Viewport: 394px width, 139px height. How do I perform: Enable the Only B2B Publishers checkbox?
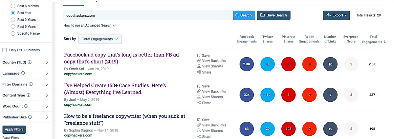tap(5, 50)
